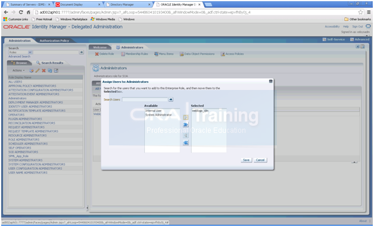The width and height of the screenshot is (374, 227).
Task: Switch to the Welcome tab
Action: tap(99, 47)
